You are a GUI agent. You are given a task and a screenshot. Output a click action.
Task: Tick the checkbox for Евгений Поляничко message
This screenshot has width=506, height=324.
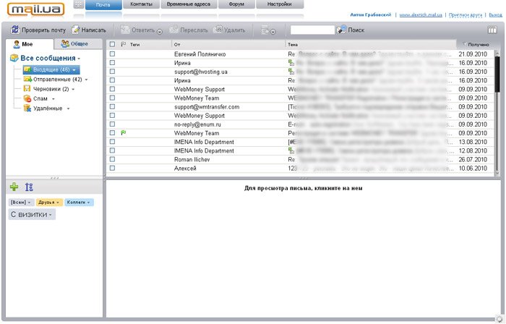[x=112, y=54]
